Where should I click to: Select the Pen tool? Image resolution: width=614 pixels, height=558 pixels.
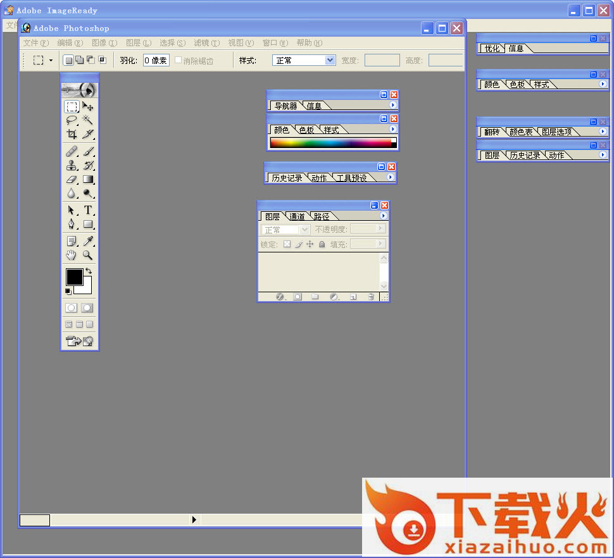[x=72, y=224]
